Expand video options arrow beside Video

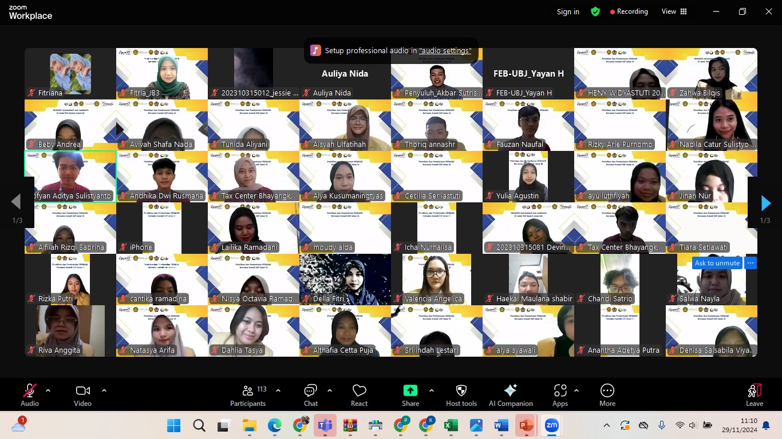tap(104, 390)
